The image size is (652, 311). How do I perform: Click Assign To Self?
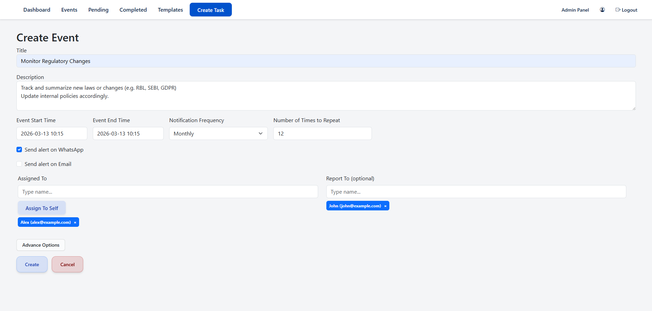tap(41, 208)
